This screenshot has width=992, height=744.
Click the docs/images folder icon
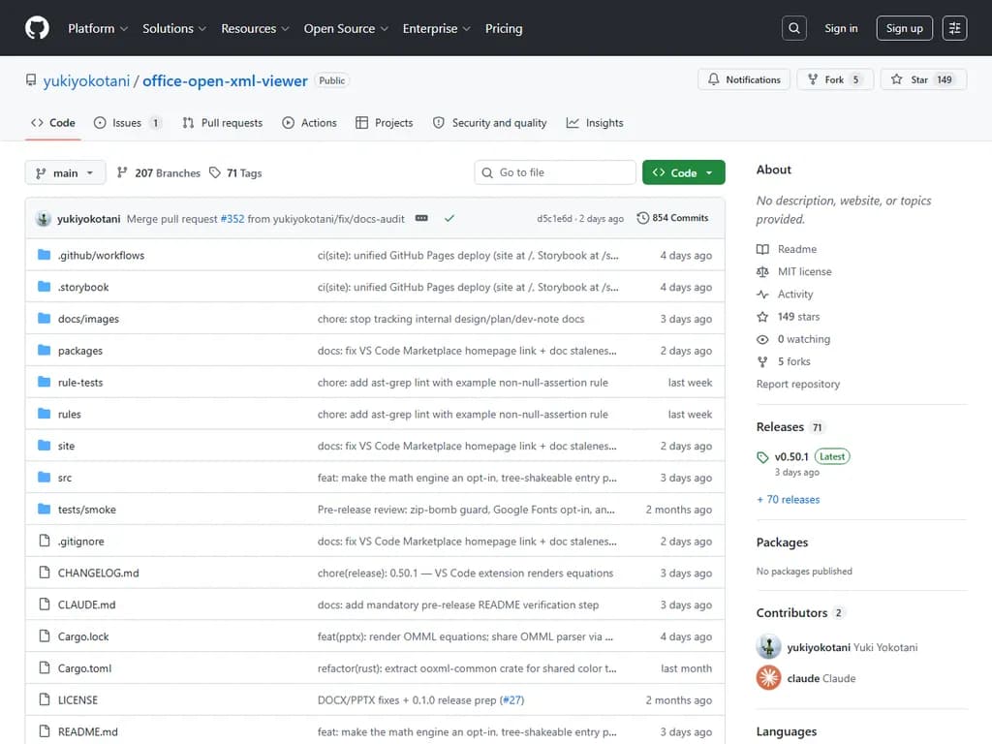tap(44, 318)
